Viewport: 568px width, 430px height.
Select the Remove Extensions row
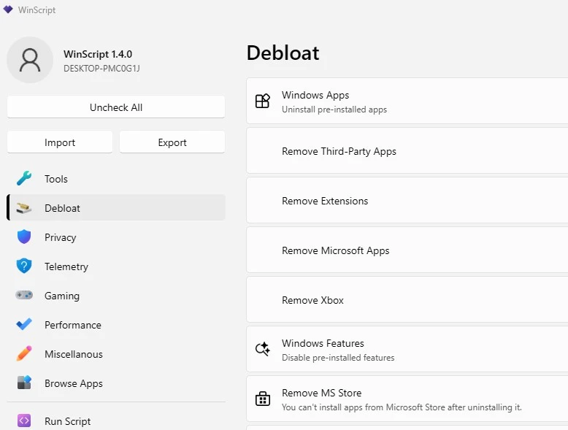(407, 200)
